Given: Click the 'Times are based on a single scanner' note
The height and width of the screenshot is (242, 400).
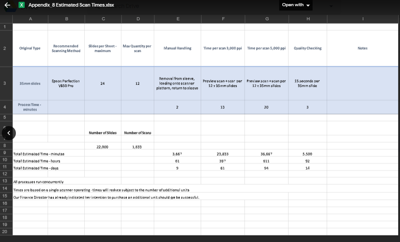Looking at the screenshot, I should tap(101, 190).
